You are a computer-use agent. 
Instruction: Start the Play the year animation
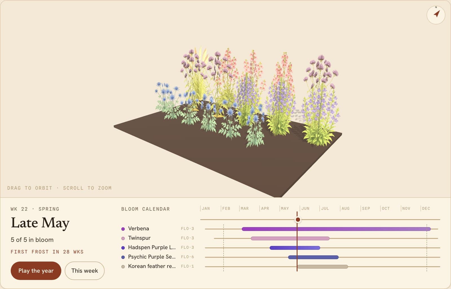36,271
